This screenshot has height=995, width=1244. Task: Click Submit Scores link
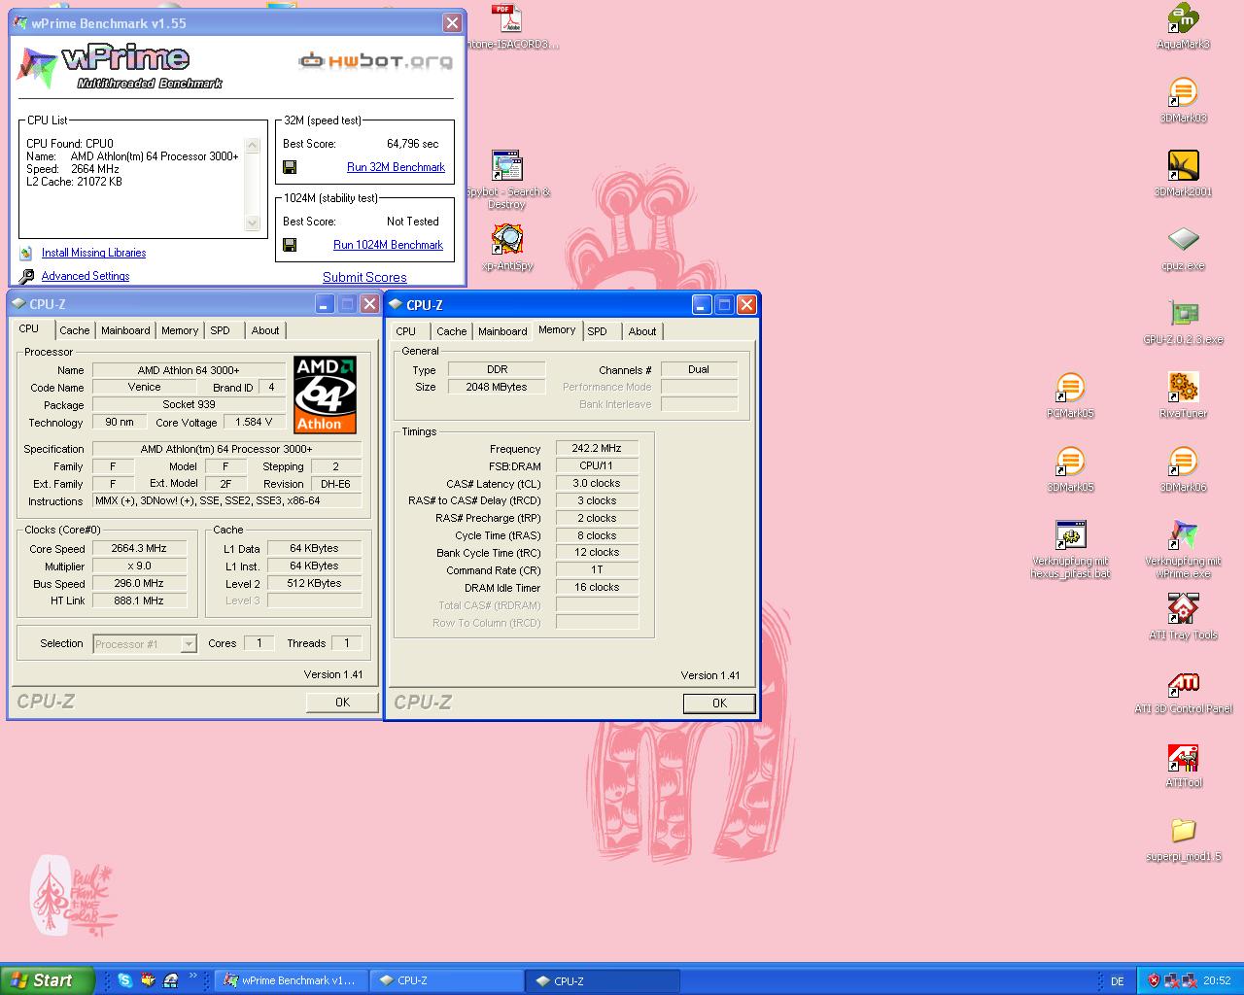point(364,277)
